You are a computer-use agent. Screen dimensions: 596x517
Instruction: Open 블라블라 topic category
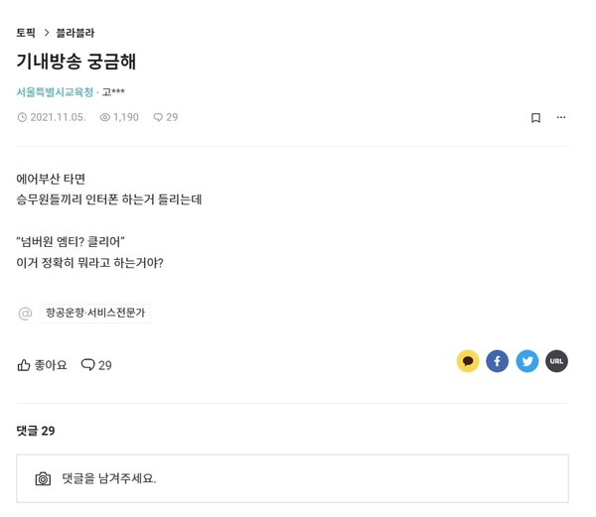[x=75, y=33]
